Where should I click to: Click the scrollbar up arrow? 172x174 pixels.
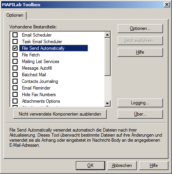[x=107, y=35]
